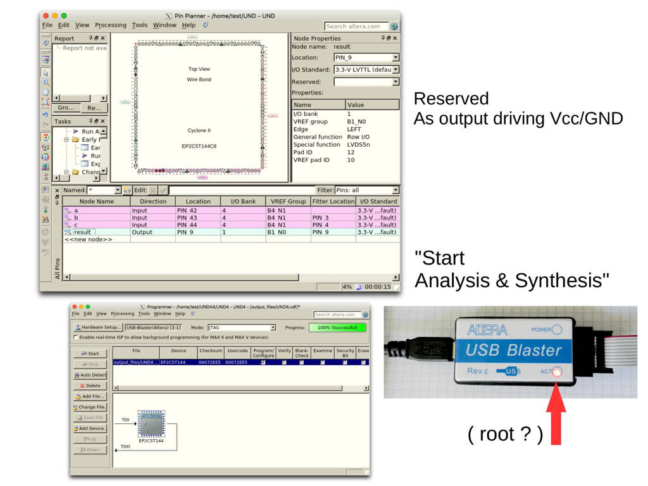
Task: Click the EP2C5T144 chip in the JTAG chain
Action: [151, 424]
